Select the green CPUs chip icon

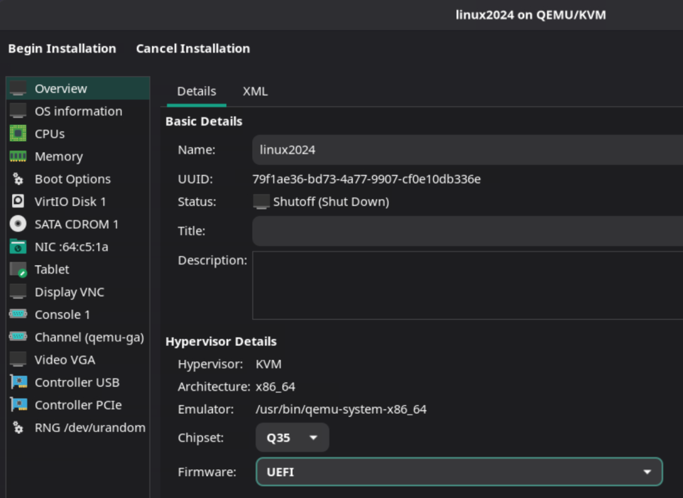(x=18, y=134)
